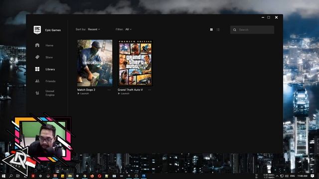Image resolution: width=319 pixels, height=179 pixels.
Task: Click the Watch Dogs 2 title text
Action: (x=86, y=89)
